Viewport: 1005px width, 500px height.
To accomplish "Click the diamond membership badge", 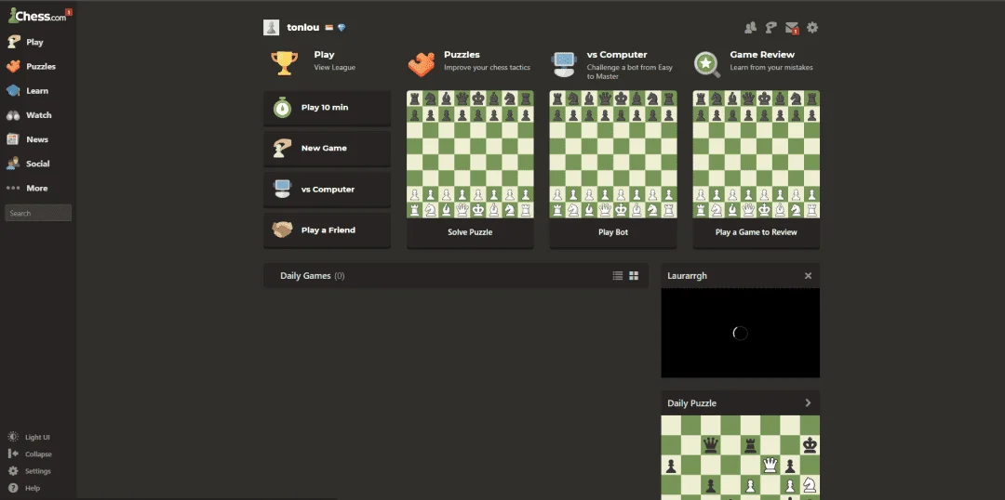I will click(342, 28).
